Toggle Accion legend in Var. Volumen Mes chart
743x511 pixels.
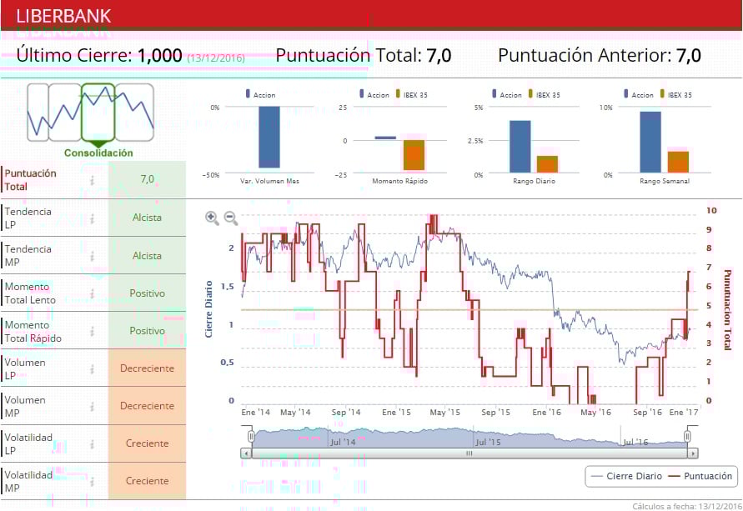260,94
